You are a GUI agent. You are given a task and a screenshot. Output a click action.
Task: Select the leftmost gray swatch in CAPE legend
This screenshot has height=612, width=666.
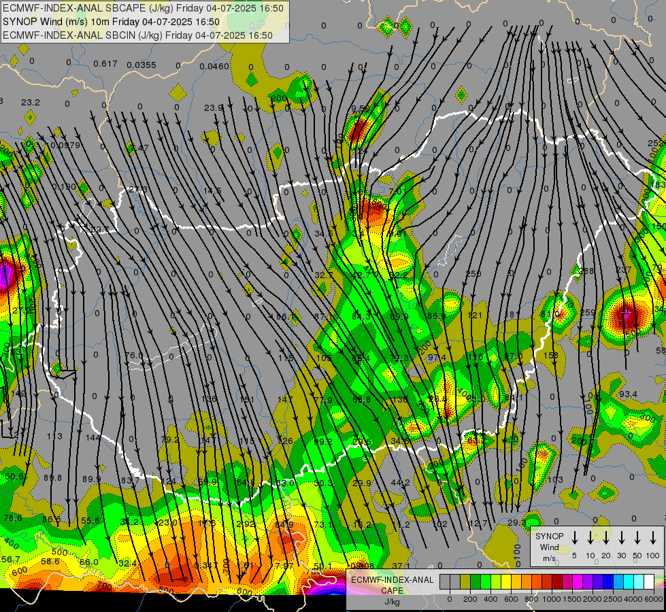tap(445, 581)
